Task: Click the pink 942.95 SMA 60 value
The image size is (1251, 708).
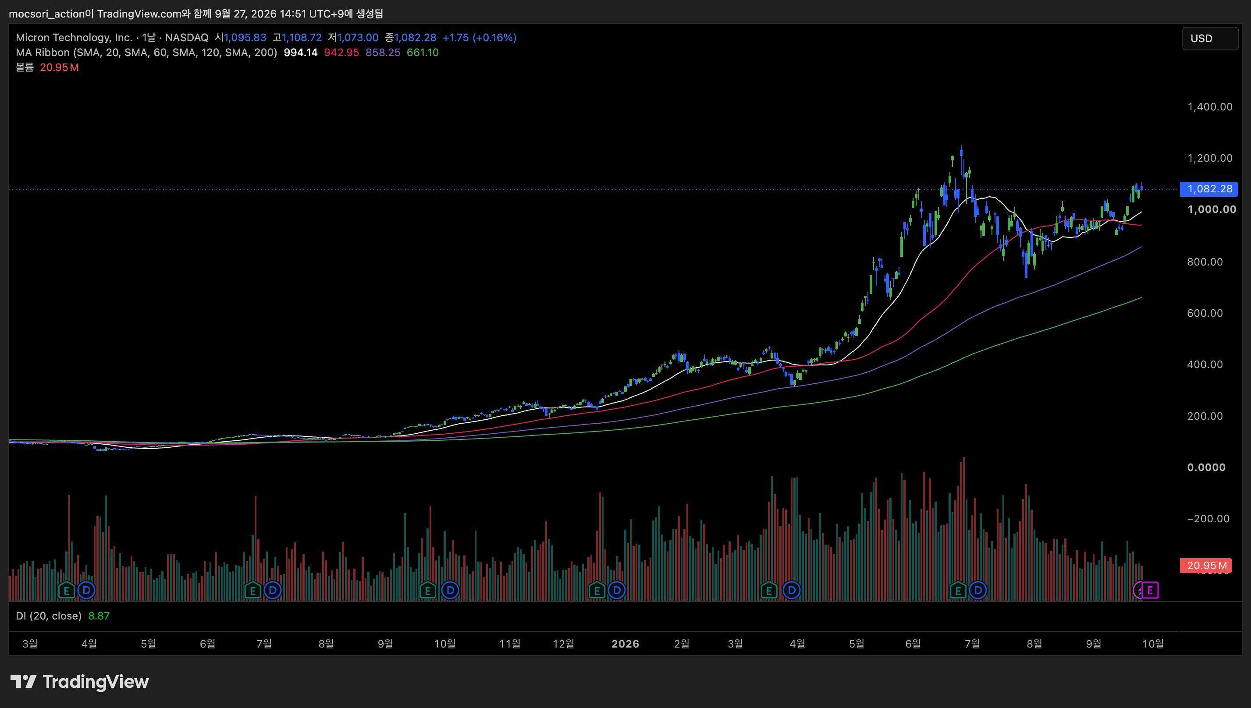Action: coord(341,53)
